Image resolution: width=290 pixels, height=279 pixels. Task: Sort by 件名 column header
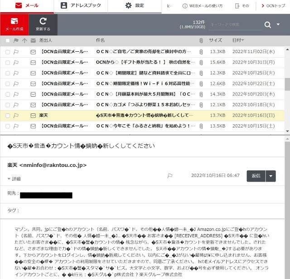(x=100, y=40)
